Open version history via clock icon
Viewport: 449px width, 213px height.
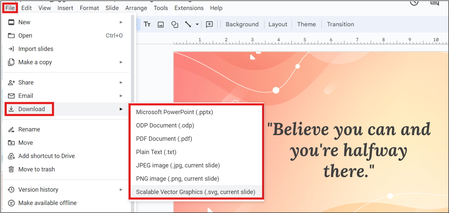pyautogui.click(x=414, y=3)
